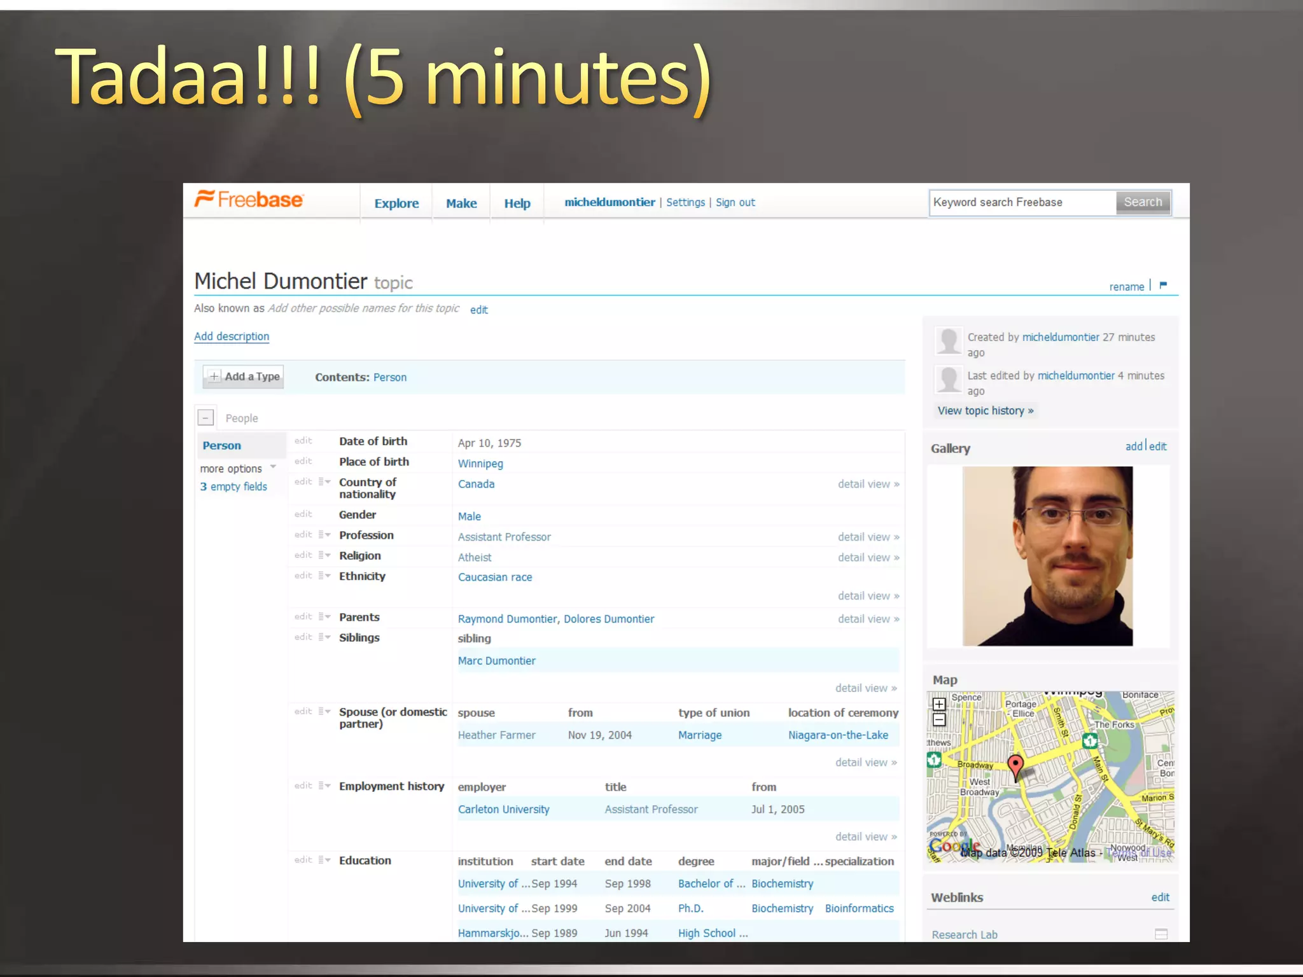
Task: Click the flag icon beside rename
Action: [1163, 285]
